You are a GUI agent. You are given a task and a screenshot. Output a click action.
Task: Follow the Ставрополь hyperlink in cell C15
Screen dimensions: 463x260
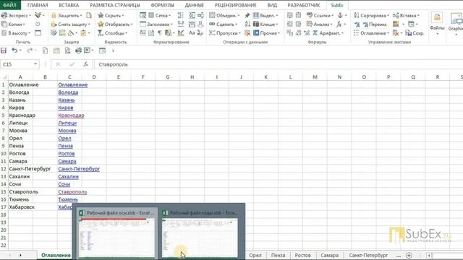[x=72, y=192]
